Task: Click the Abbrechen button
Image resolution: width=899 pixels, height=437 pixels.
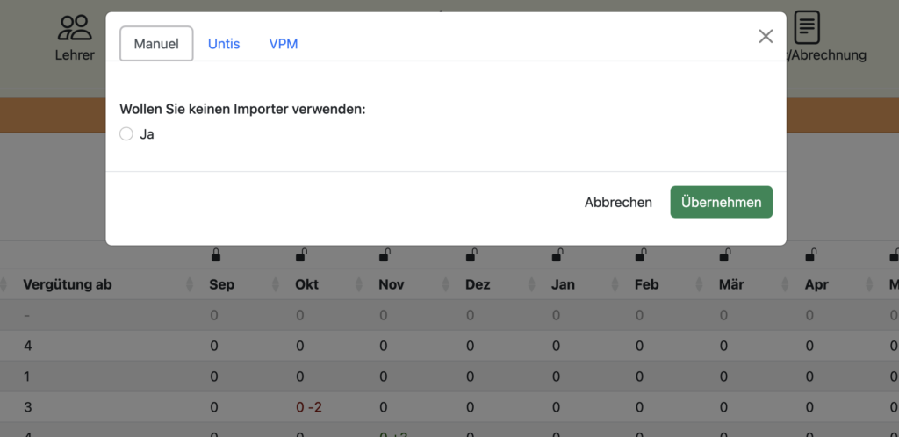Action: [618, 202]
